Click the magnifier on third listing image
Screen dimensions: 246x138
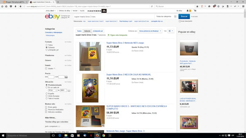103,125
